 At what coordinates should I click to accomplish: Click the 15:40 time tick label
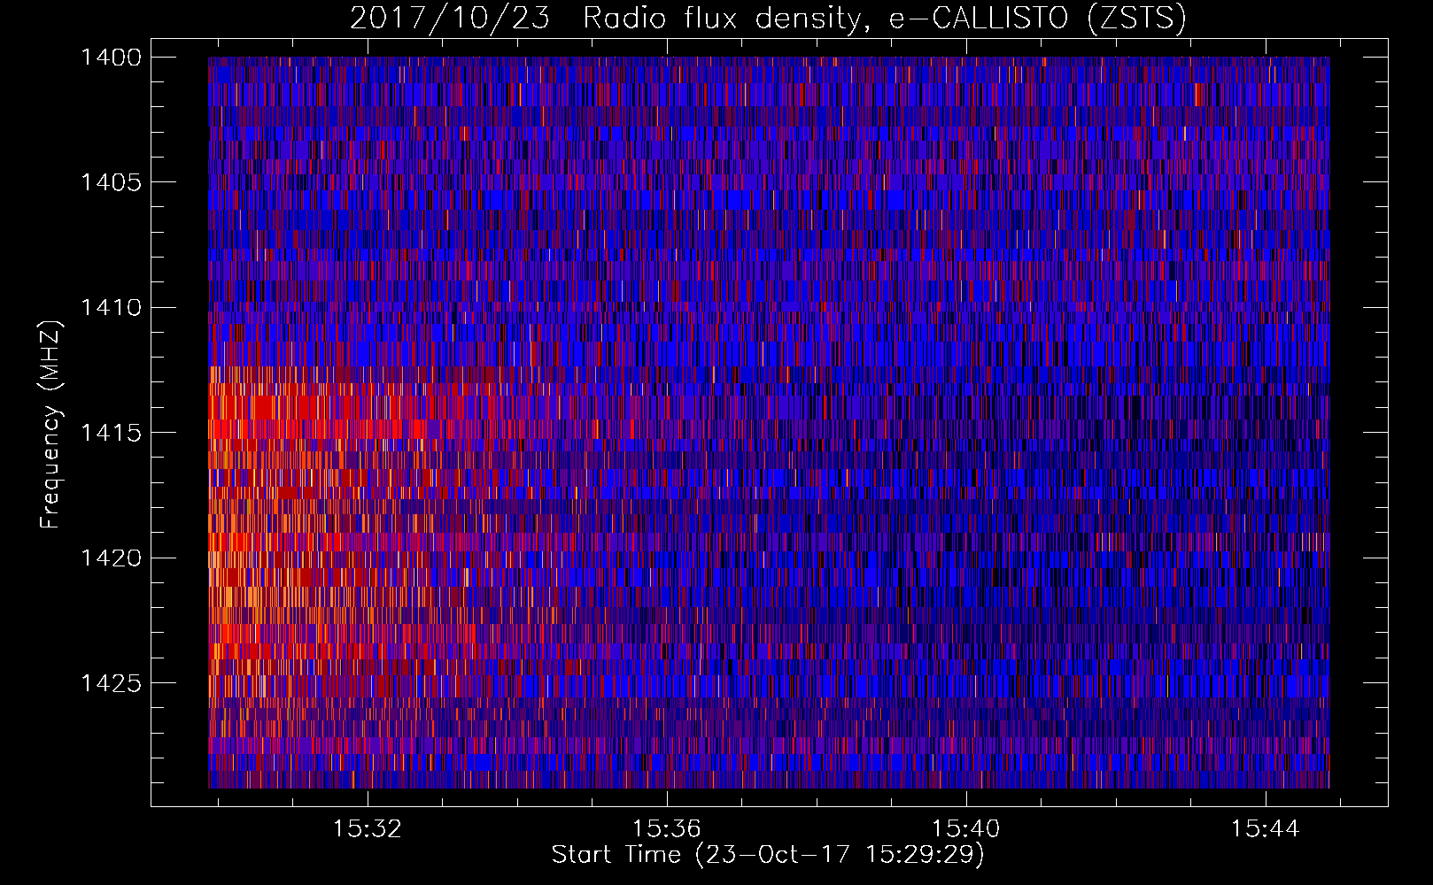[x=966, y=829]
